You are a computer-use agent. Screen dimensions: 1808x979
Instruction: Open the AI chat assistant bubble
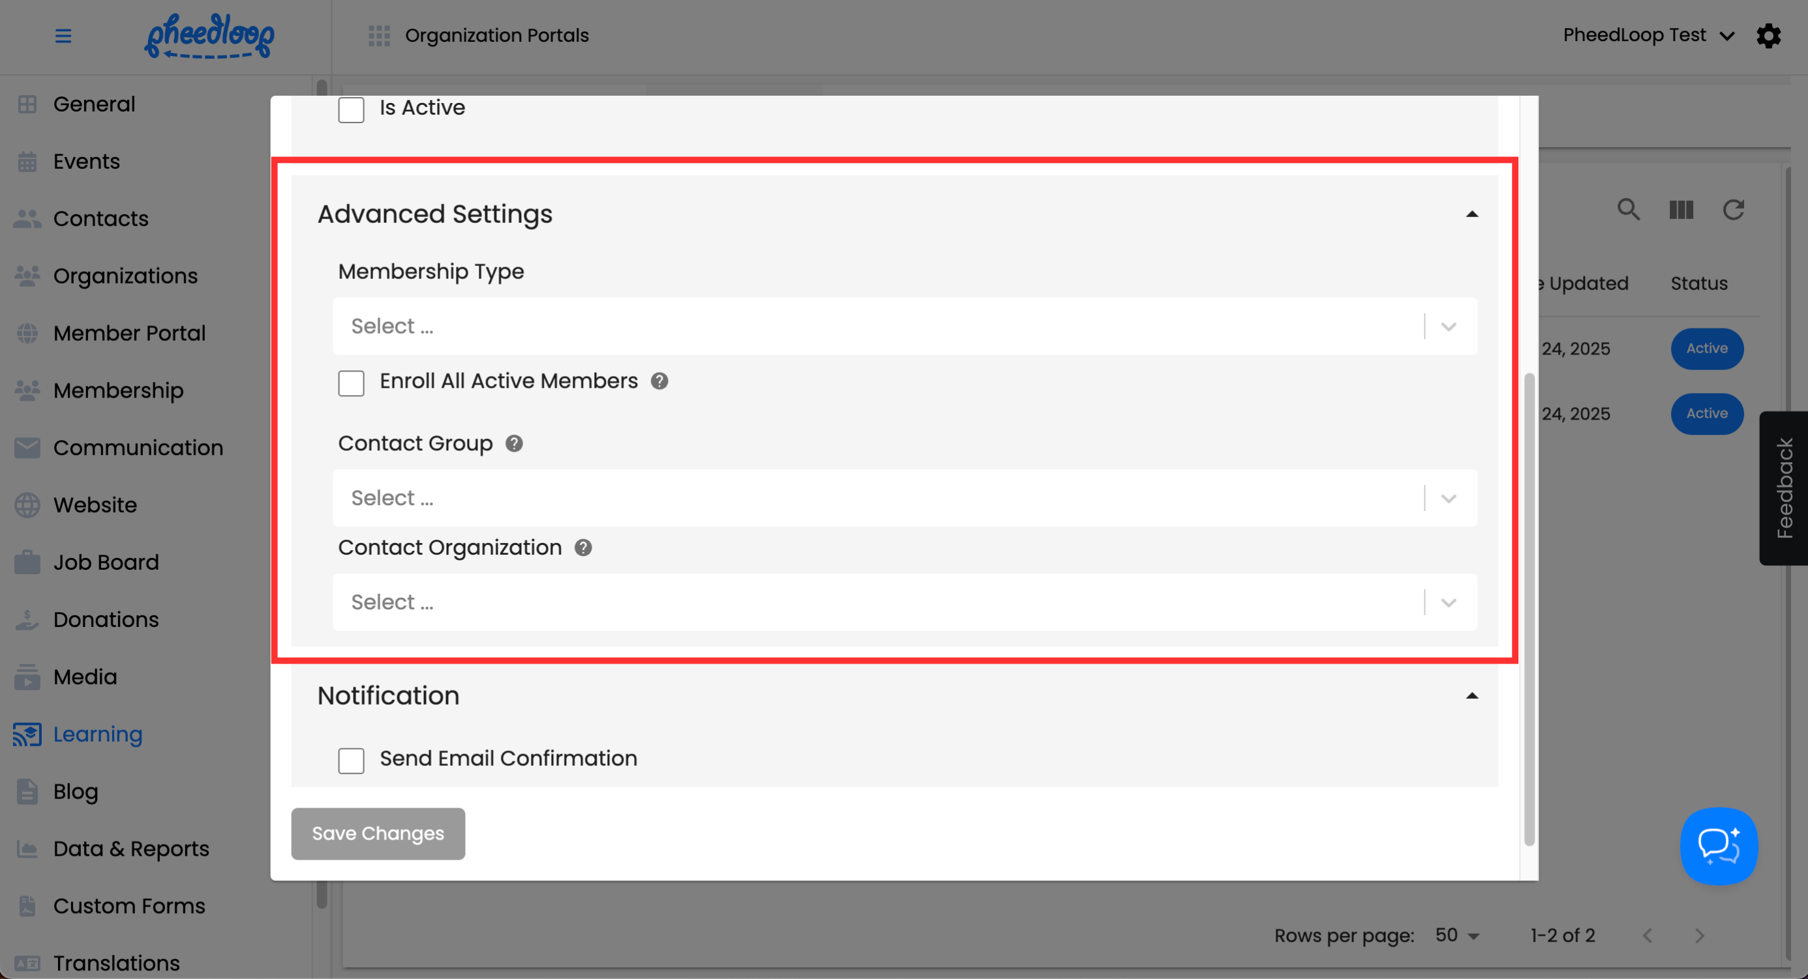pos(1718,846)
